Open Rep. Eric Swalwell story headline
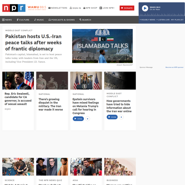The width and height of the screenshot is (185, 185). pyautogui.click(x=18, y=99)
